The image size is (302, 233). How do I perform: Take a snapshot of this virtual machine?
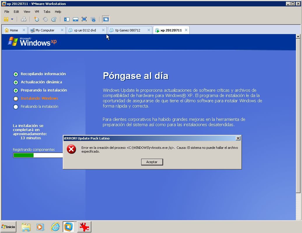[36, 19]
